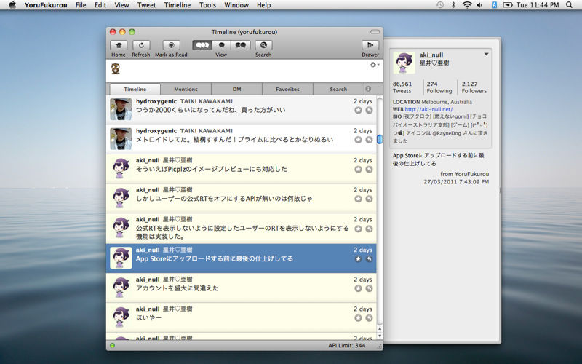Click the owl account icon

point(116,69)
